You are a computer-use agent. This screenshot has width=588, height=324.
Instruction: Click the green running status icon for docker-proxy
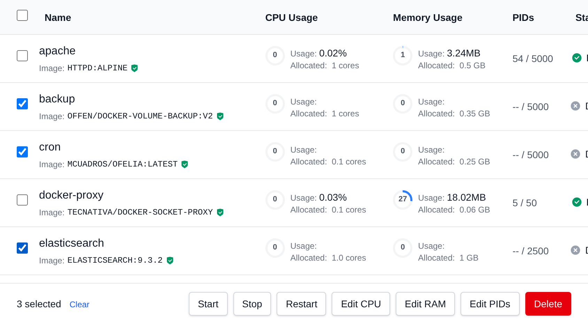[577, 202]
